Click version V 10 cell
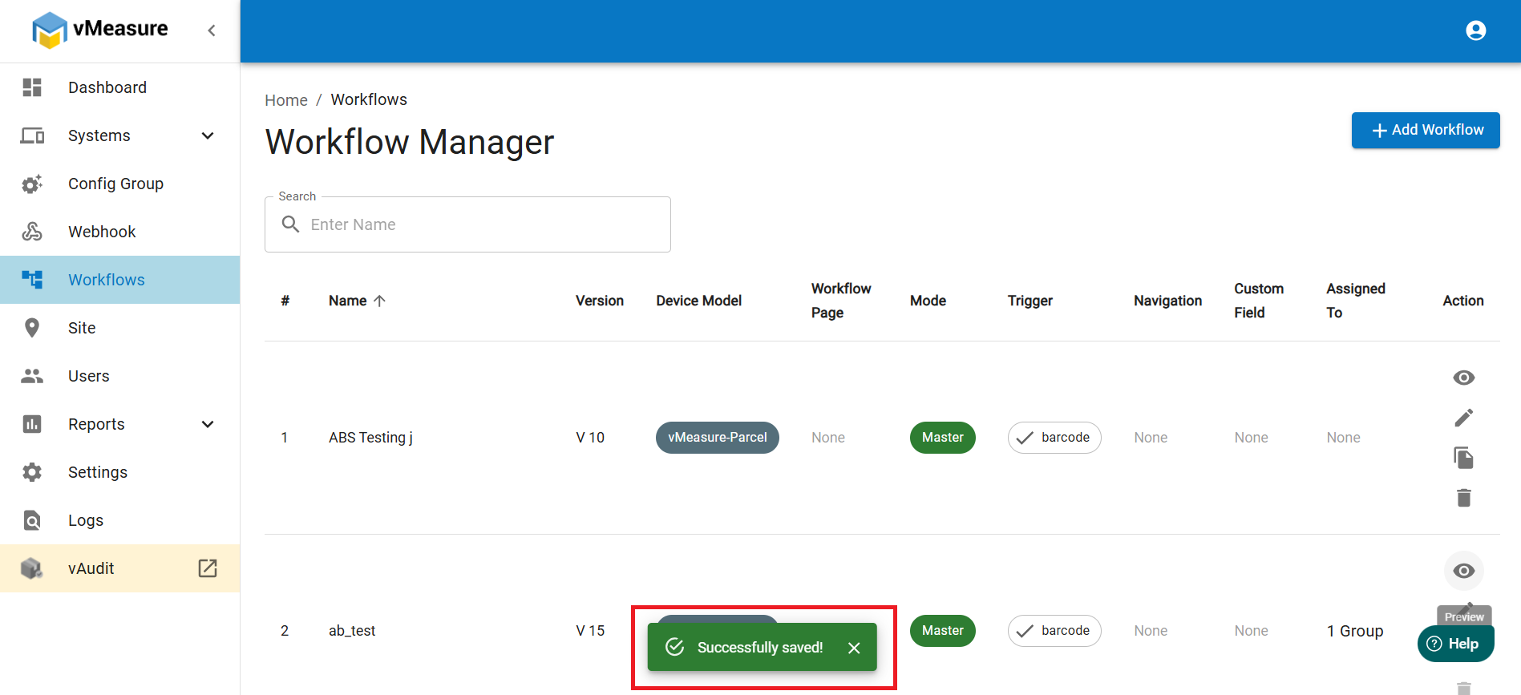1521x695 pixels. click(590, 438)
